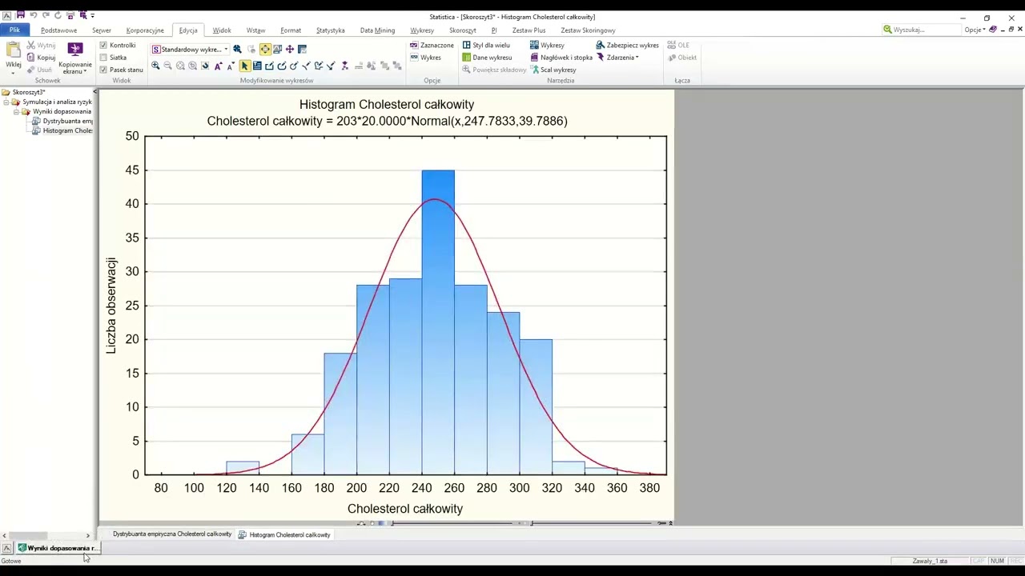Switch to the Format ribbon tab
The height and width of the screenshot is (576, 1025).
click(x=291, y=30)
